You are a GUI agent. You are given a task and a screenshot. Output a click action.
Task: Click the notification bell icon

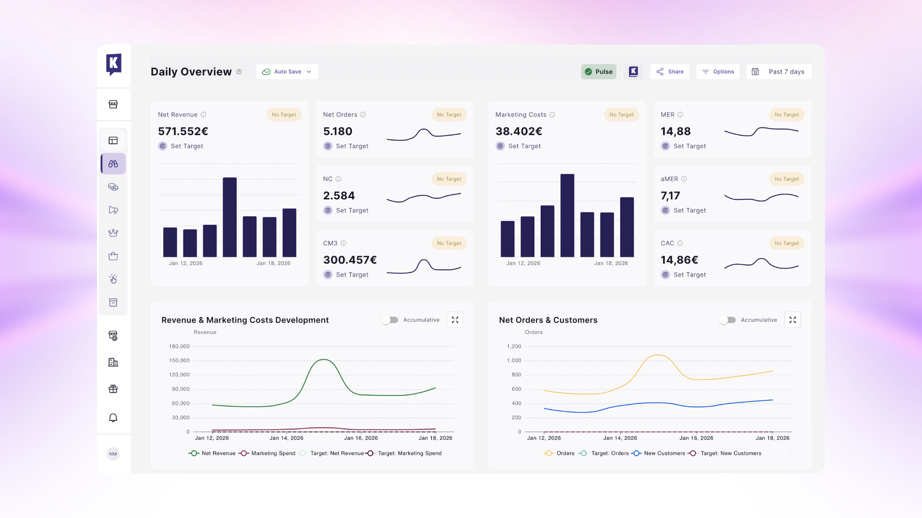[x=113, y=418]
